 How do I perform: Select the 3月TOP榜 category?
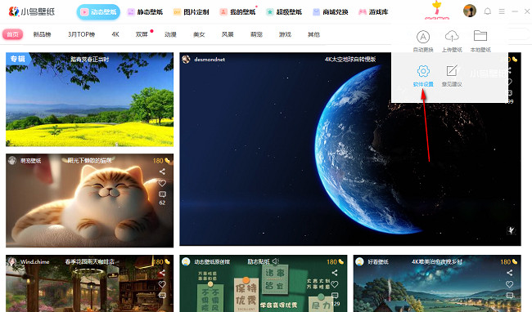81,34
